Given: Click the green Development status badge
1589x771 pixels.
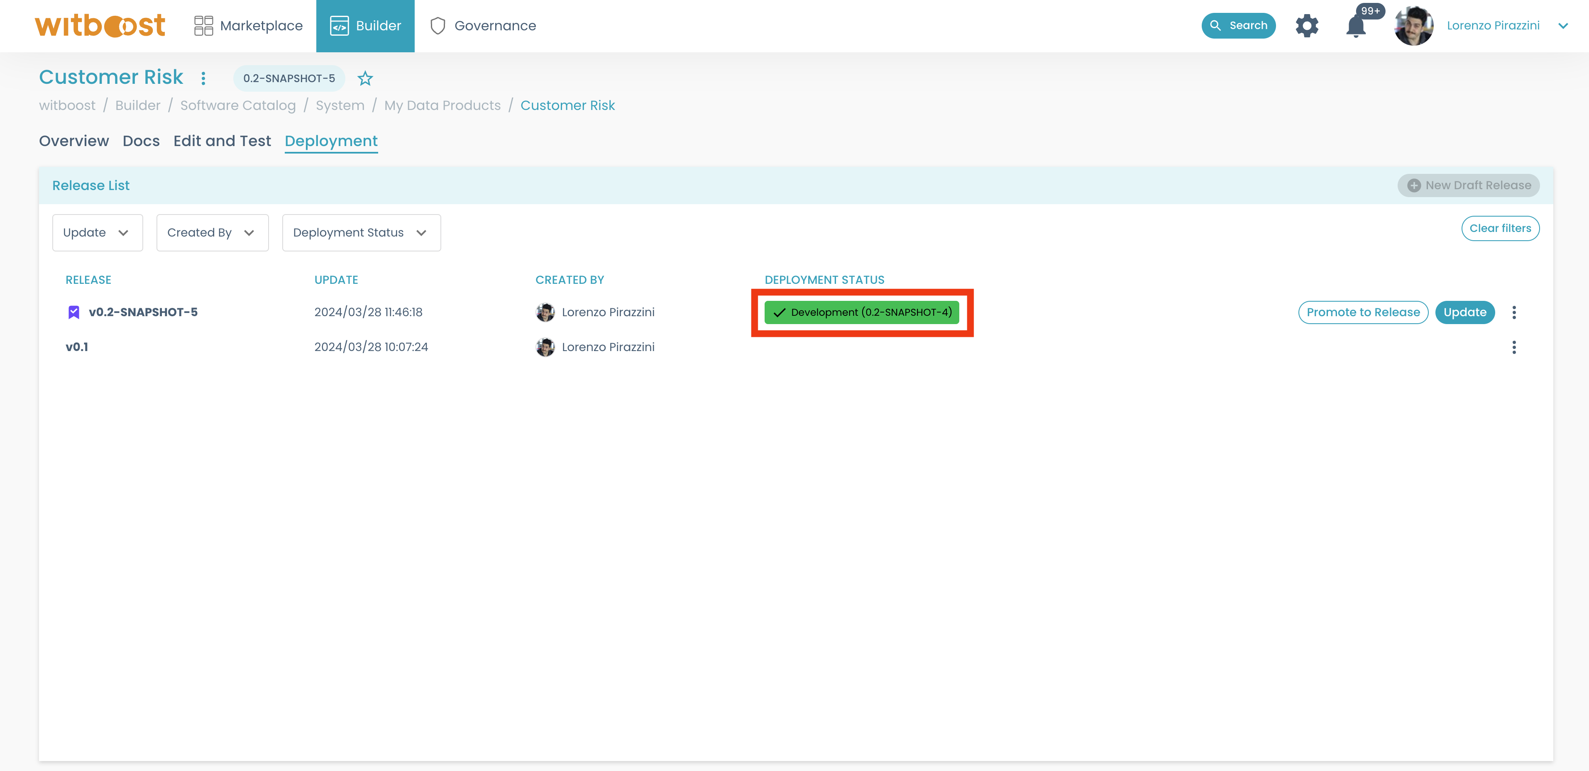Looking at the screenshot, I should [861, 312].
